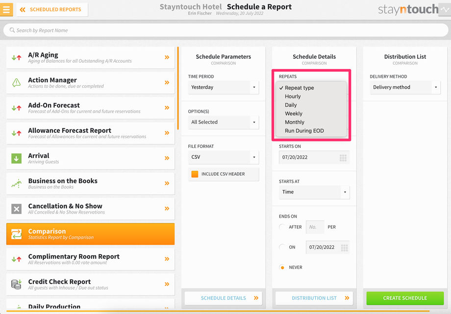The image size is (451, 314).
Task: Expand Cancellation & No Show chevron
Action: [x=167, y=209]
